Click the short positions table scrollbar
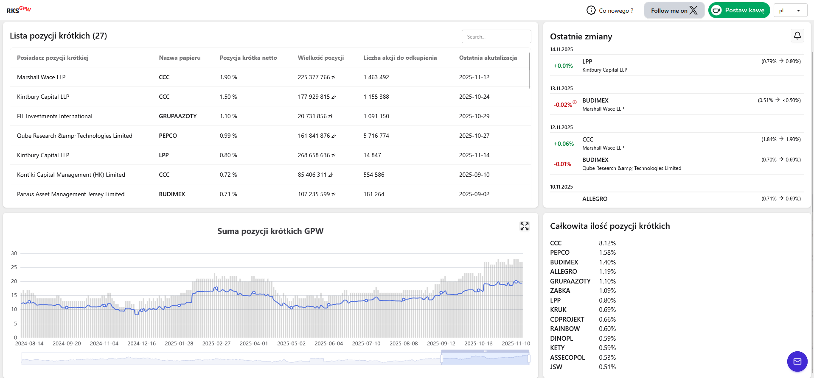 click(x=530, y=71)
